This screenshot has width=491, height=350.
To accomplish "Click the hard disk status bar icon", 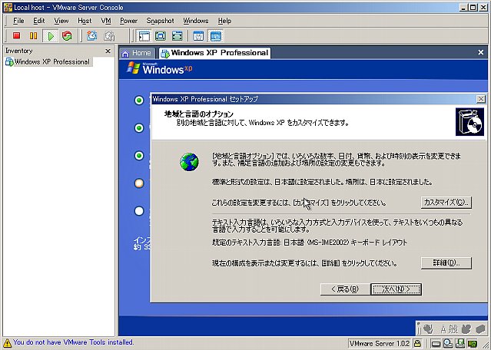I will coord(436,344).
